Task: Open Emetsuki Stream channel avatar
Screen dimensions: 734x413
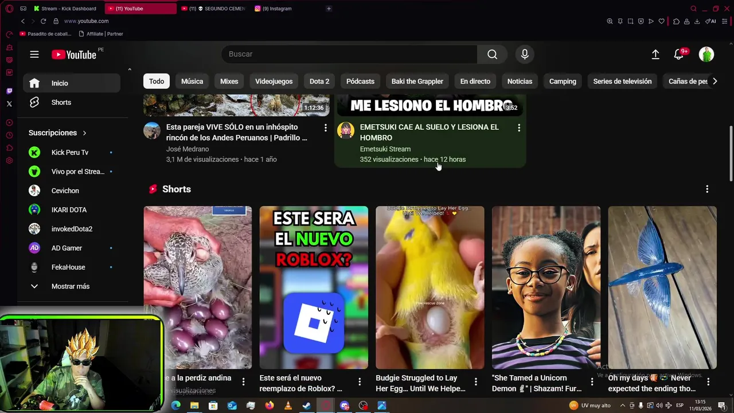Action: pyautogui.click(x=346, y=131)
